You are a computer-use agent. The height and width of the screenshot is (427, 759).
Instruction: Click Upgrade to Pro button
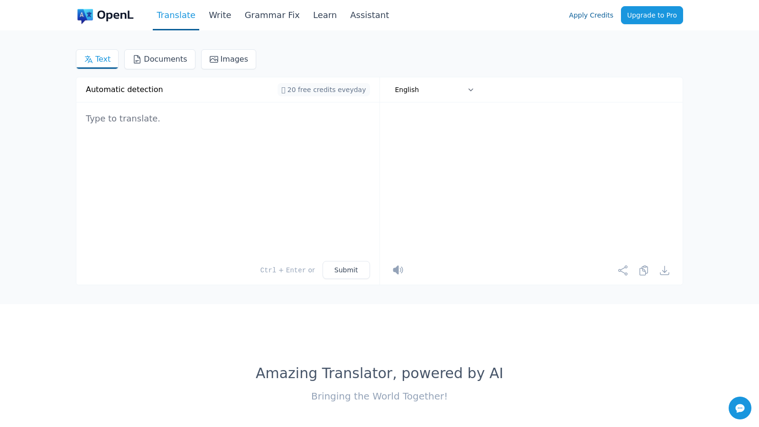pyautogui.click(x=651, y=15)
